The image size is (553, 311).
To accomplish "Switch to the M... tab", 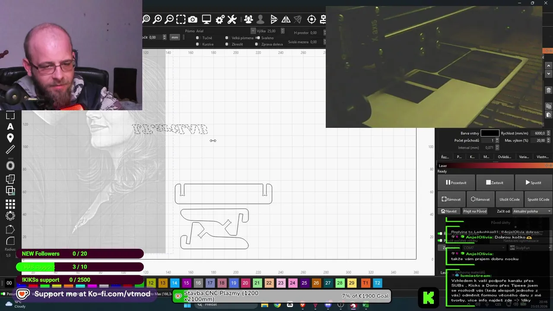I will pyautogui.click(x=486, y=157).
